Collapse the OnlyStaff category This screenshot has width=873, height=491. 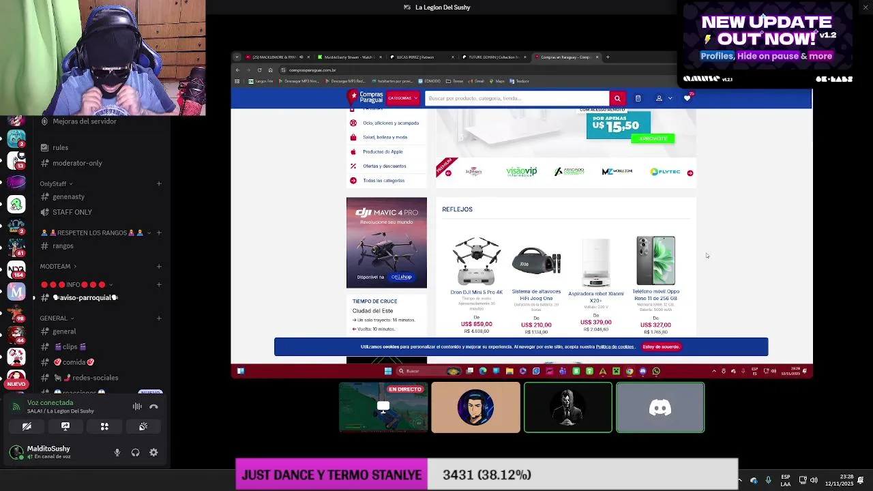pyautogui.click(x=56, y=184)
